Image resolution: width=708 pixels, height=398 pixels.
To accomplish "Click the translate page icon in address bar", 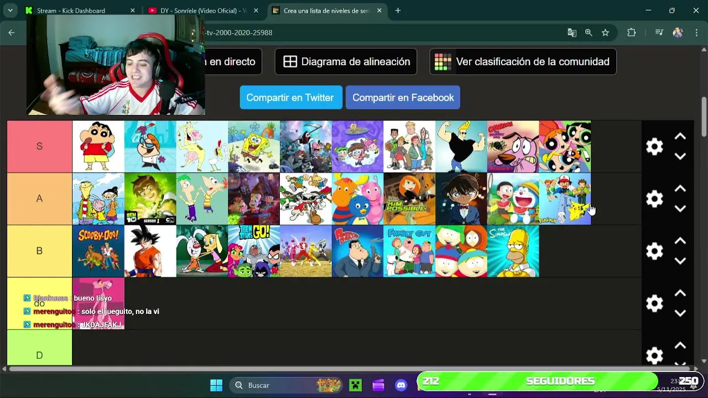I will coord(572,33).
